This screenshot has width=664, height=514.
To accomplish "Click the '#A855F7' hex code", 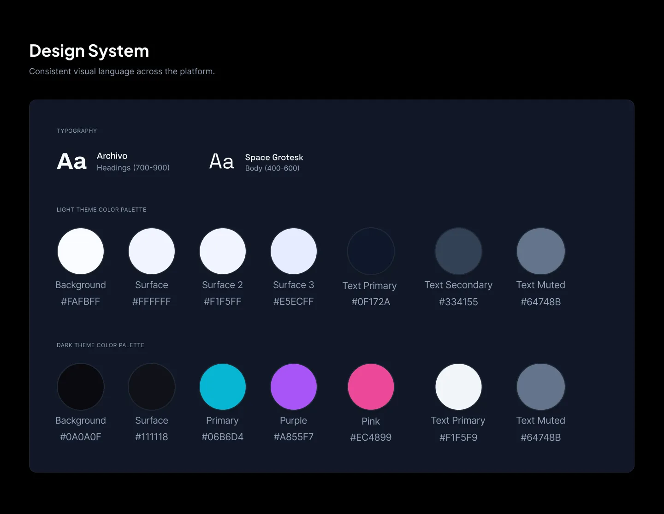I will click(294, 437).
